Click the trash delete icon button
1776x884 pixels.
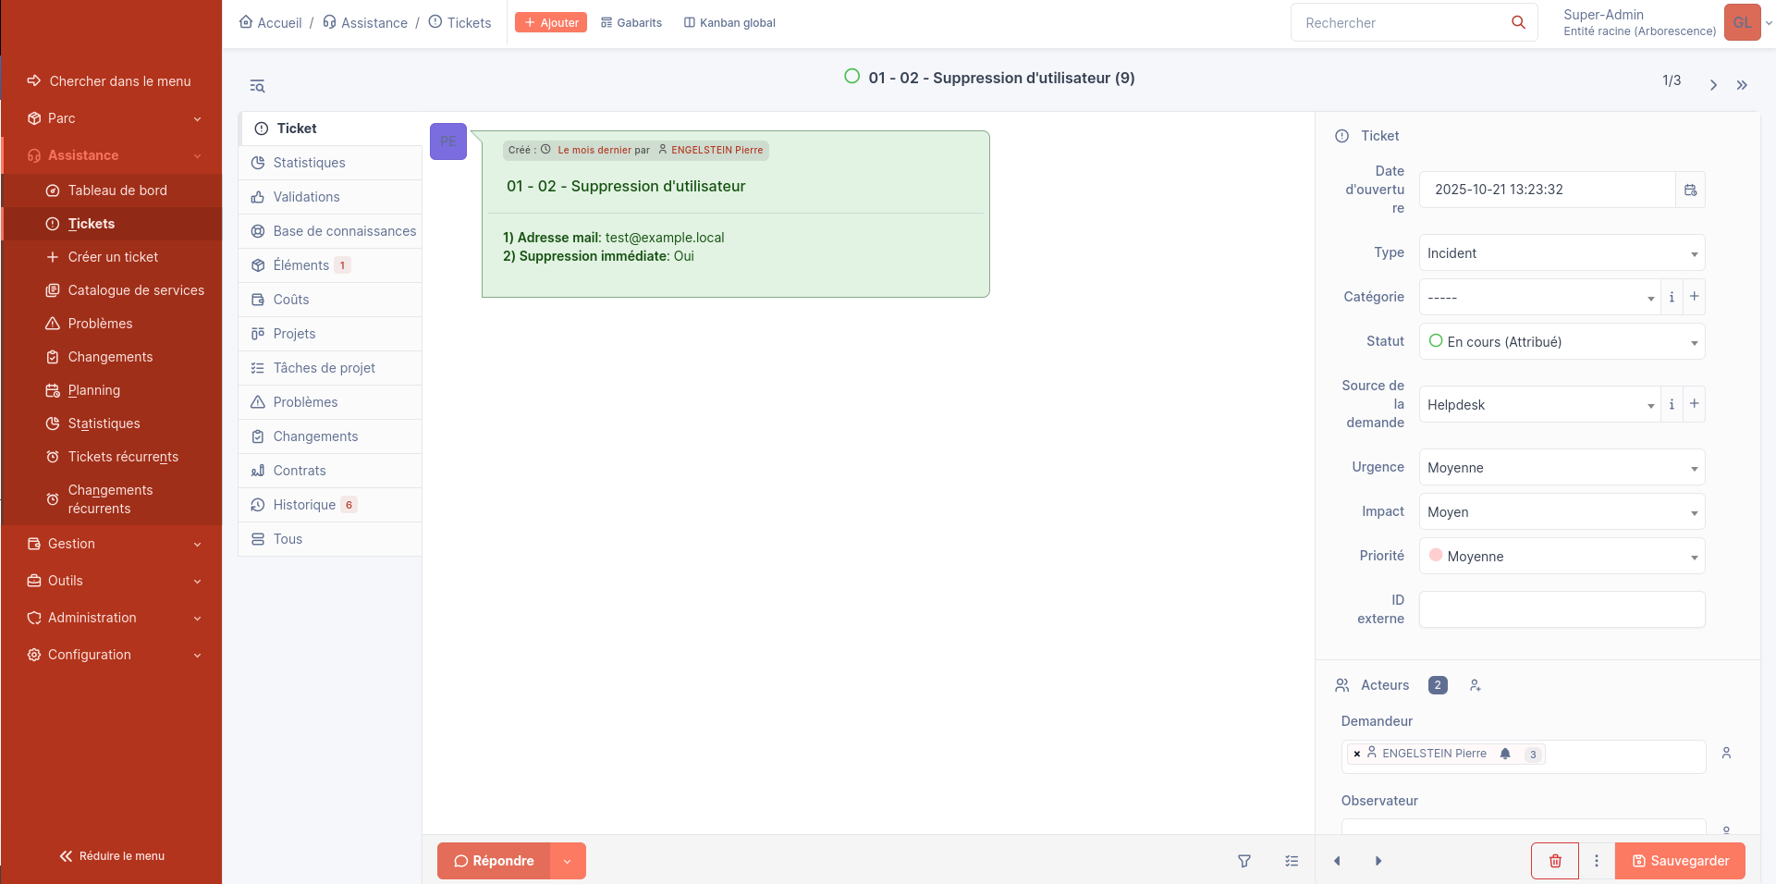pos(1555,861)
